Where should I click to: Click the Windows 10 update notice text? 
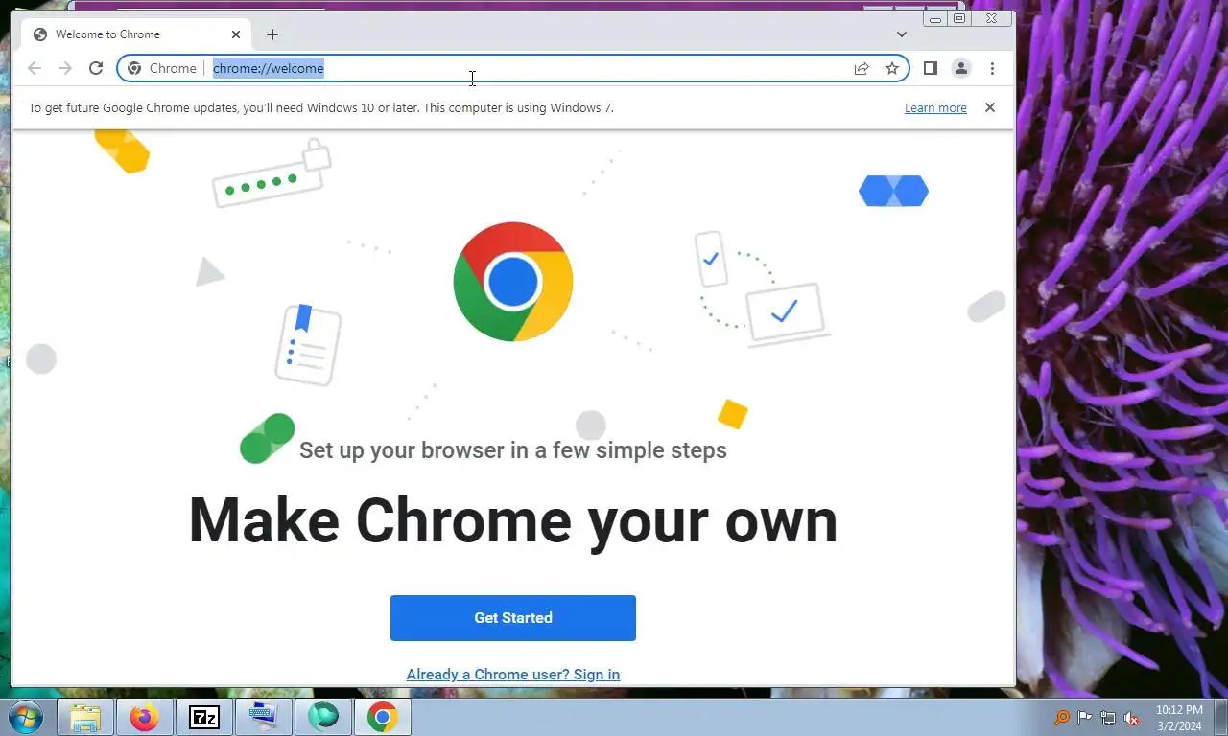pos(321,107)
